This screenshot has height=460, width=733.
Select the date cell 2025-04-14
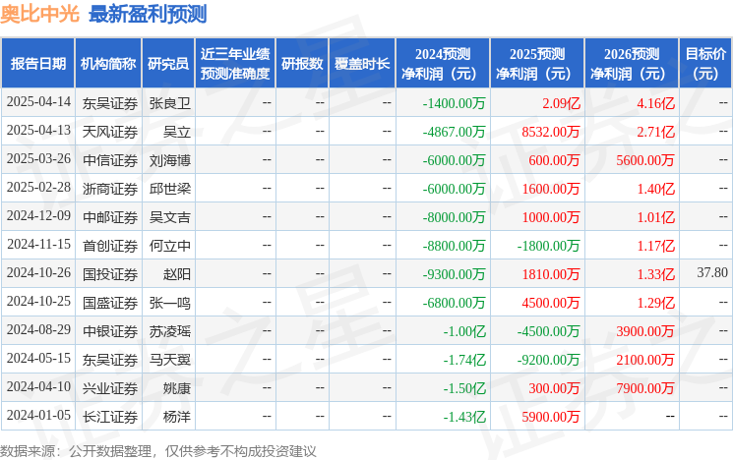(x=38, y=102)
